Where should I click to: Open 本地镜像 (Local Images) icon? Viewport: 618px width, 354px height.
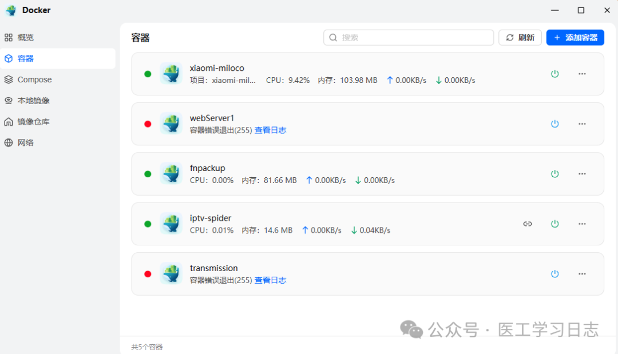click(10, 100)
